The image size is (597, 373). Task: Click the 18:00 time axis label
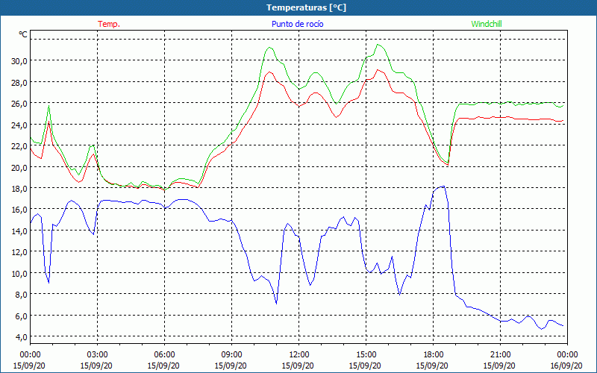point(433,355)
